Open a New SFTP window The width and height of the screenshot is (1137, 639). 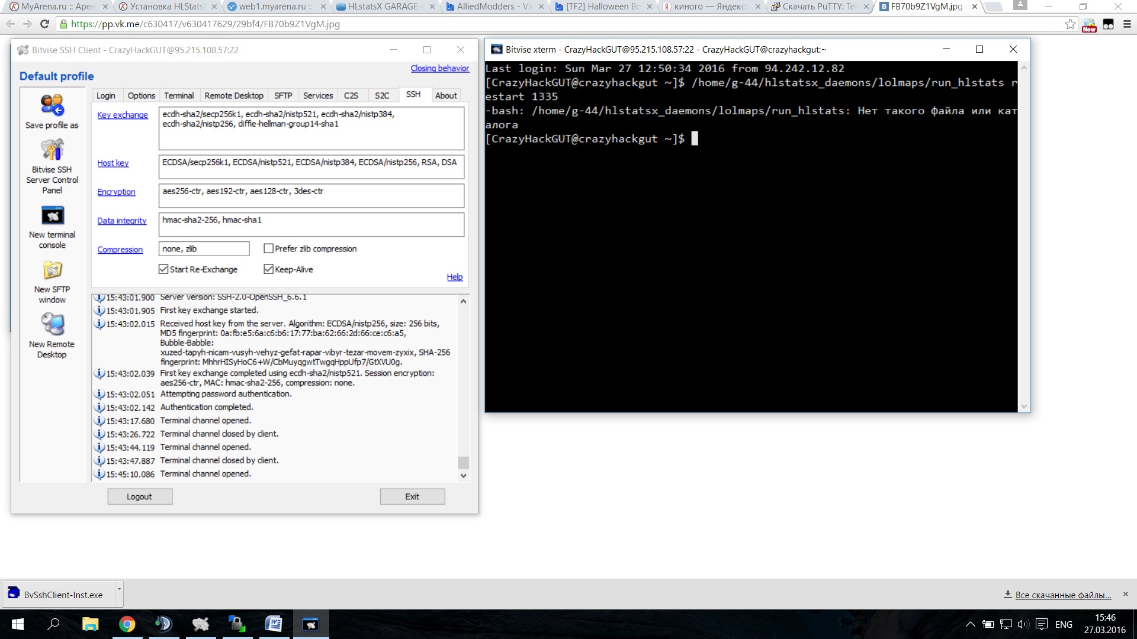click(x=52, y=271)
